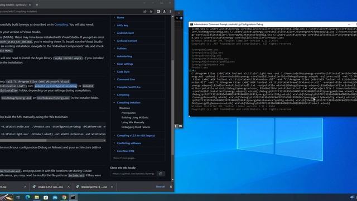Open the Chrome profile avatar icon
The height and width of the screenshot is (201, 357).
[x=164, y=11]
